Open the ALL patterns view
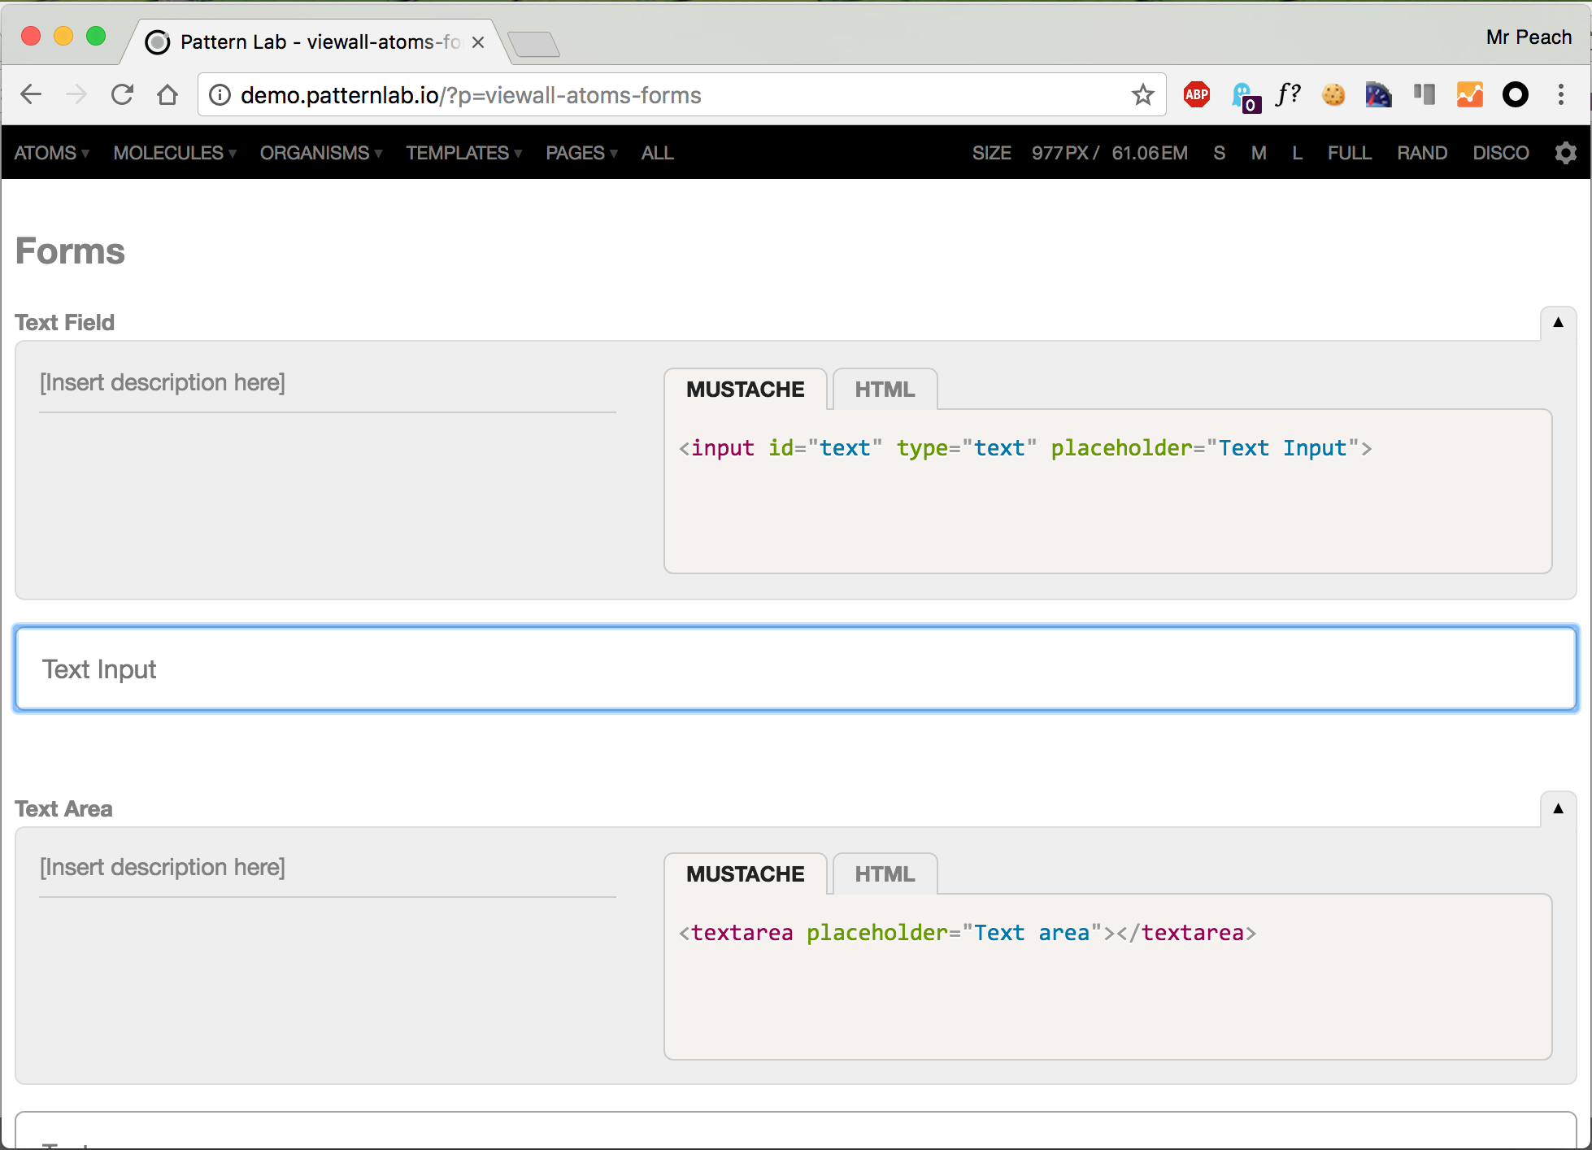Screen dimensions: 1592x1150 point(657,153)
